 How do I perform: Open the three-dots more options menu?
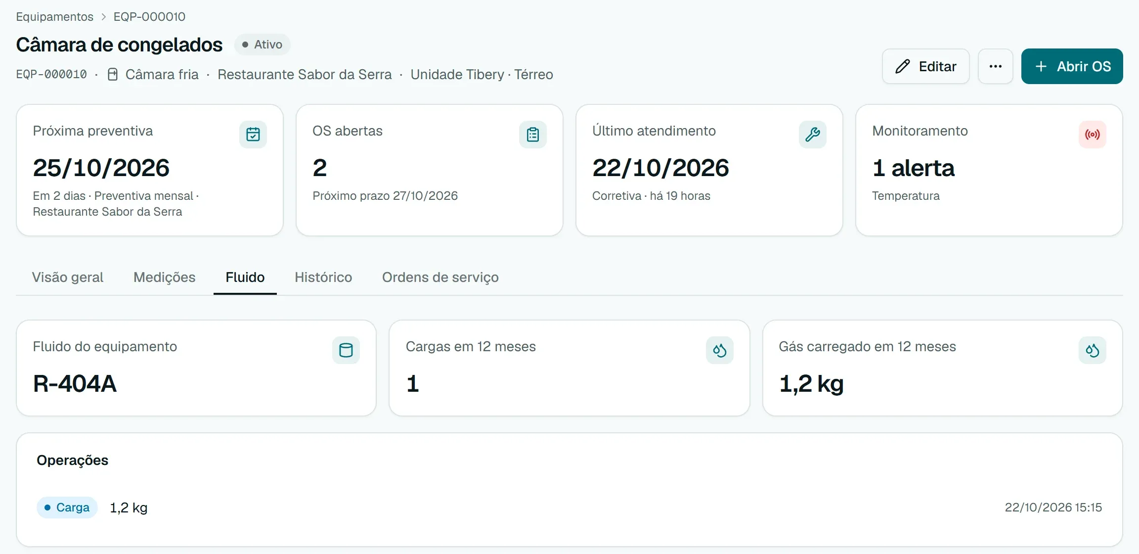996,66
